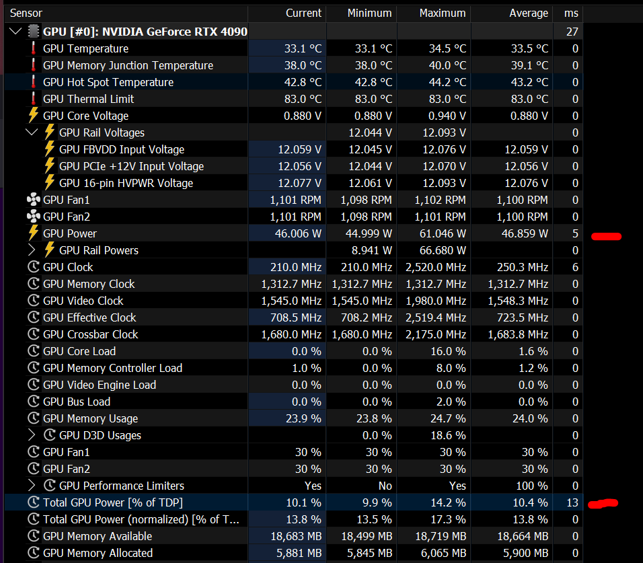Click the lightning icon for GPU Rail Voltages
This screenshot has height=563, width=643.
click(49, 132)
